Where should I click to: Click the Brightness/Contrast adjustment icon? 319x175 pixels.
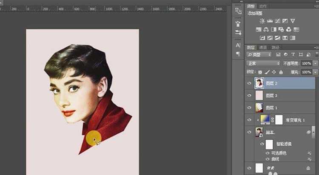click(x=262, y=21)
